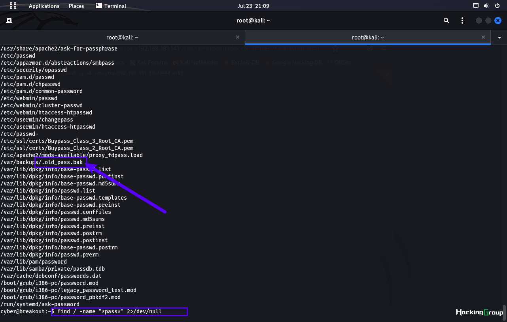Screen dimensions: 507x322
Task: Switch to the first root@kali tab
Action: point(122,37)
